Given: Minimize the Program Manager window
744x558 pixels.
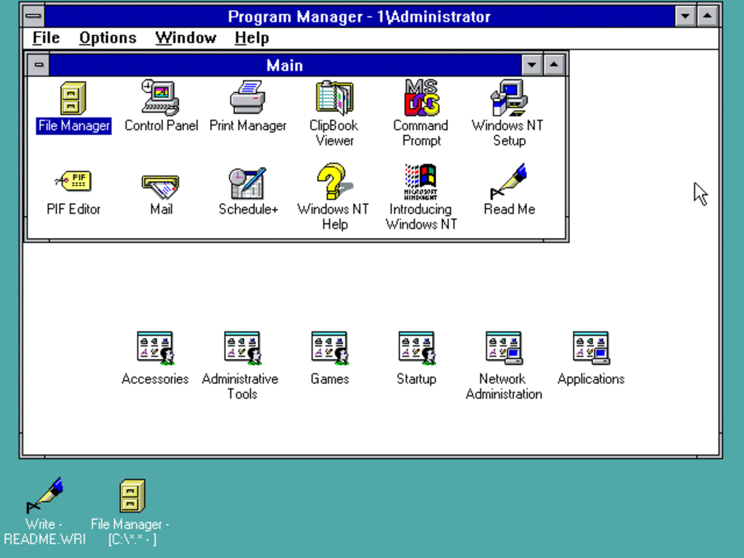Looking at the screenshot, I should coord(685,16).
